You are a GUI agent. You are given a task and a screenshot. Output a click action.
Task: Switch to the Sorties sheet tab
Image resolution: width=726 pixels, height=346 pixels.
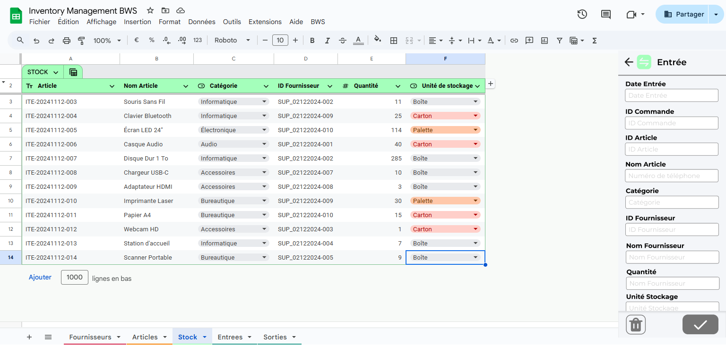(x=275, y=337)
